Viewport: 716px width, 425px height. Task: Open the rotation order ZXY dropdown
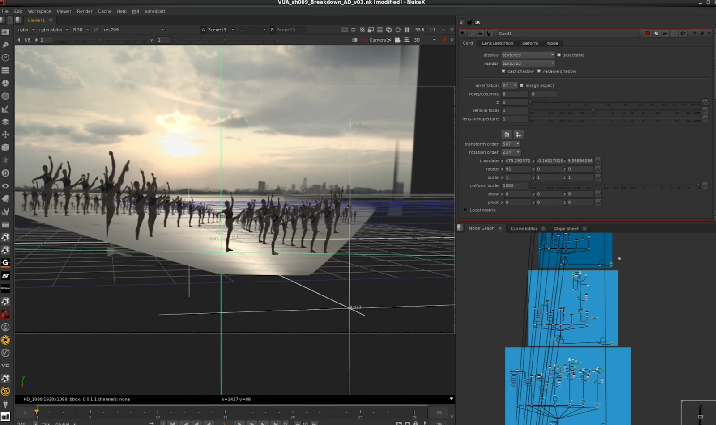tap(511, 152)
